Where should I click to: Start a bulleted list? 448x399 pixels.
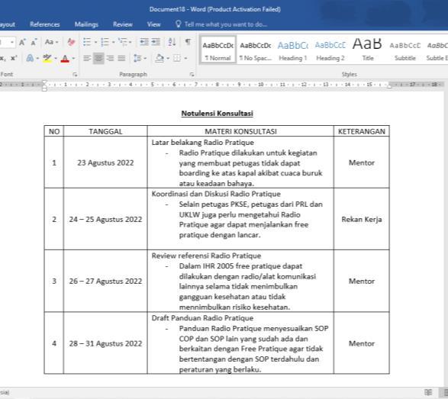point(87,42)
